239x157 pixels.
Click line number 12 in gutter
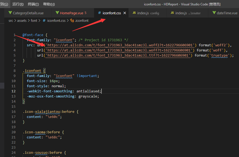[x=13, y=91]
